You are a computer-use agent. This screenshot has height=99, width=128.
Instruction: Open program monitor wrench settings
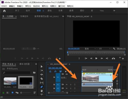(114, 49)
